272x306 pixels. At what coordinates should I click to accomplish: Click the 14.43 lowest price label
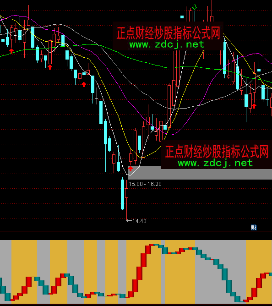pyautogui.click(x=139, y=221)
